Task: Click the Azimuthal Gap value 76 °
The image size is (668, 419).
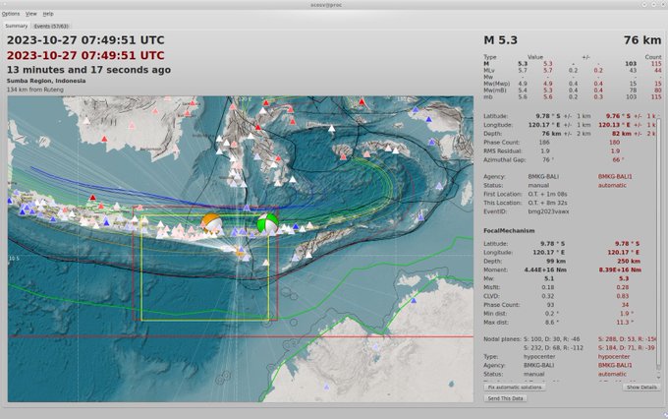Action: click(546, 160)
